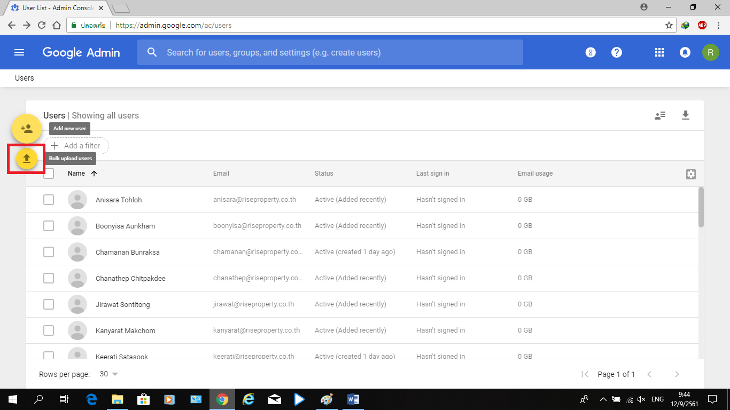Screen dimensions: 730x410
Task: Click the user list view options icon
Action: [x=660, y=115]
